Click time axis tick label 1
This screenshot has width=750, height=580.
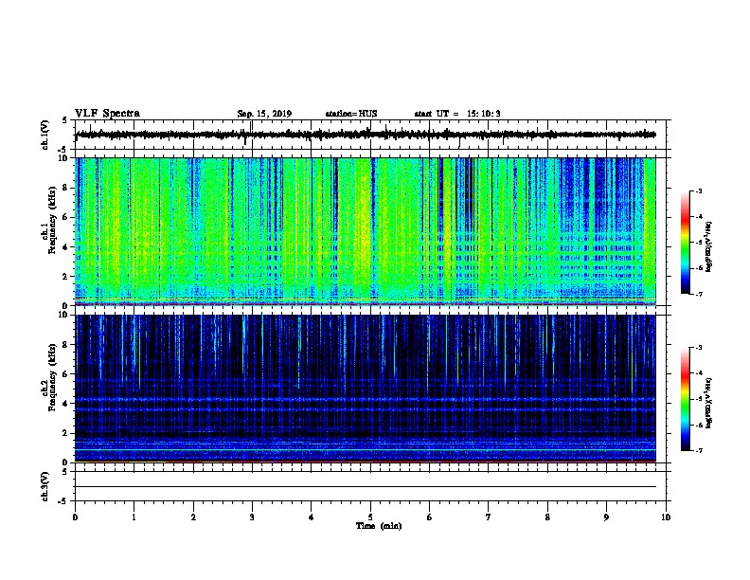134,517
